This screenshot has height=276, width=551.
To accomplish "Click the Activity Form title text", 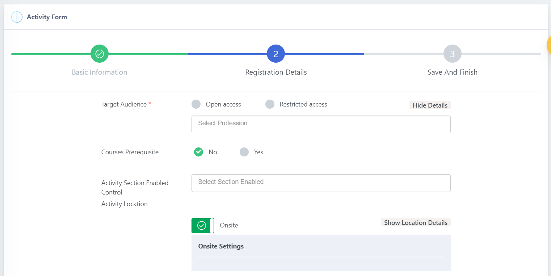I will pos(47,17).
